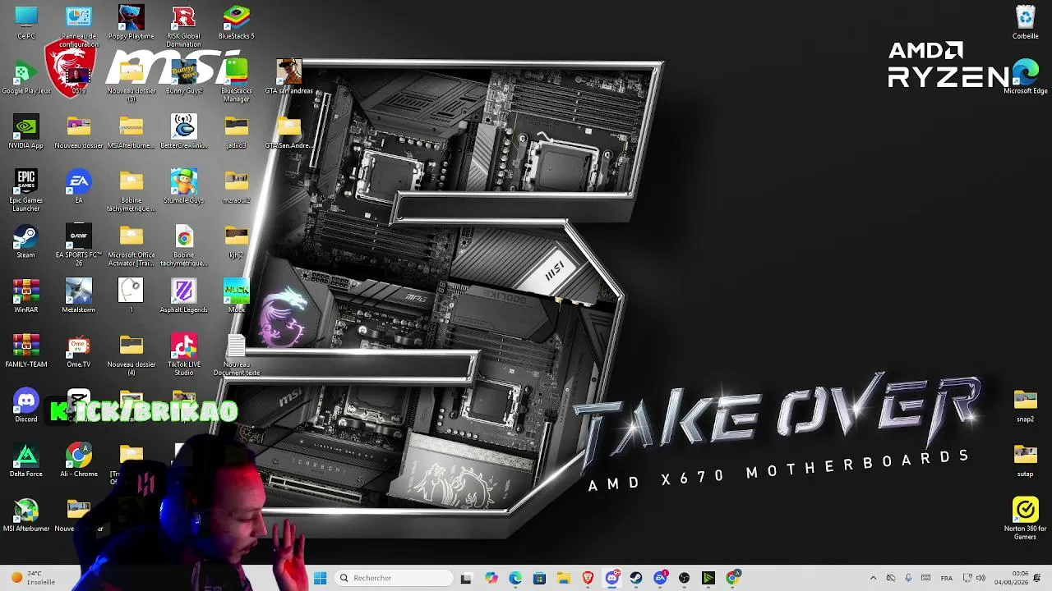The height and width of the screenshot is (591, 1052).
Task: Select the GTA.San.Andreas folder
Action: [x=289, y=132]
